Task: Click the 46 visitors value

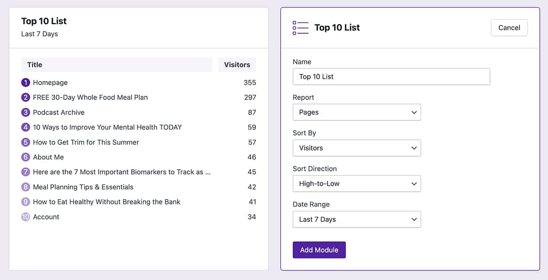Action: (x=252, y=157)
